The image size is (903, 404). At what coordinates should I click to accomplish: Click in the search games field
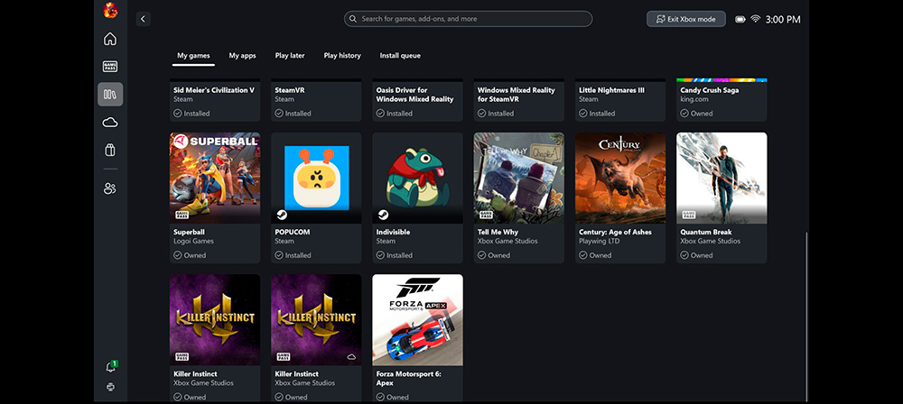(x=468, y=19)
